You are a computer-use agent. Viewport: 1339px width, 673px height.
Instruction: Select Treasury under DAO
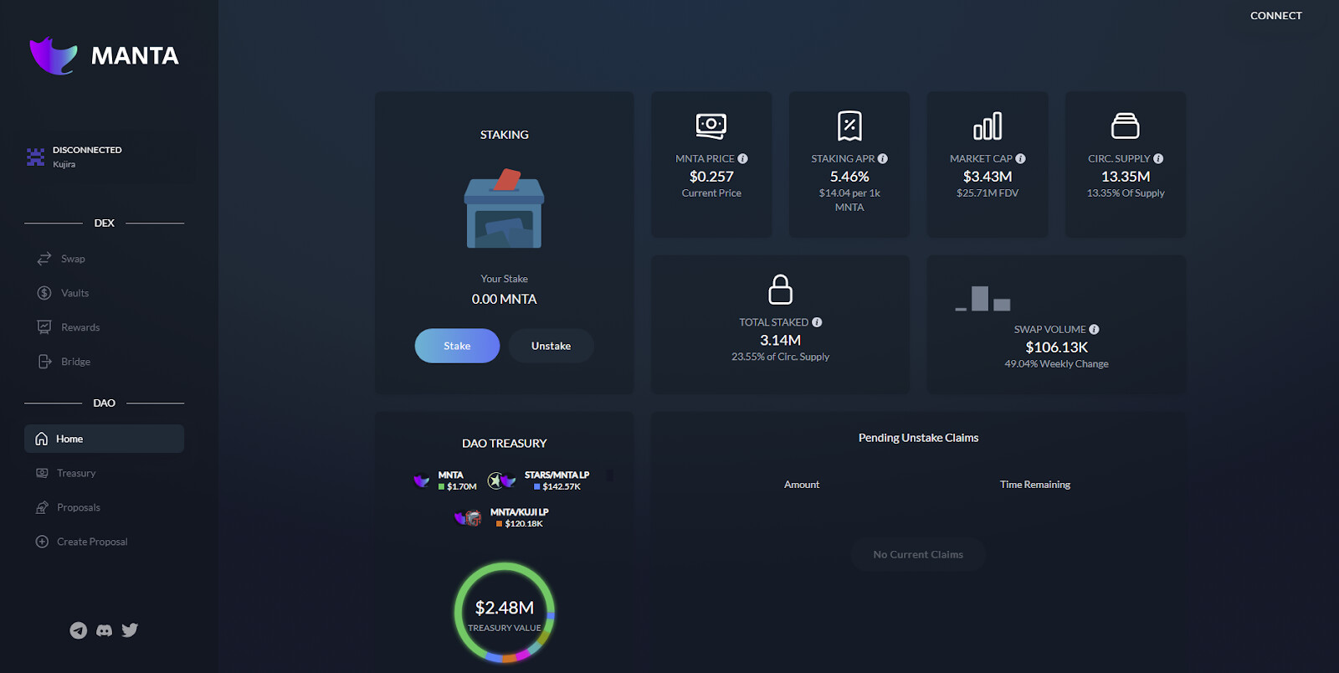pos(76,473)
